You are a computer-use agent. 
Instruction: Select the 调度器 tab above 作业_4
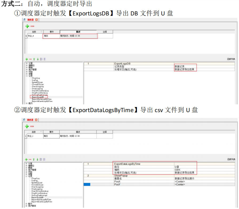point(30,20)
